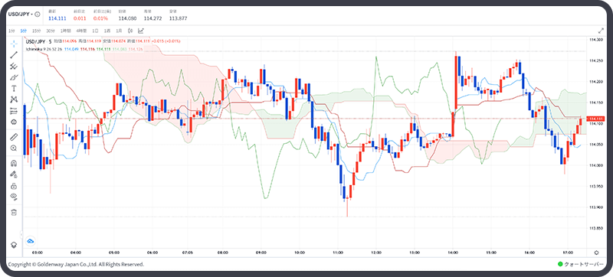Click the 14:00 time axis label

(x=453, y=253)
